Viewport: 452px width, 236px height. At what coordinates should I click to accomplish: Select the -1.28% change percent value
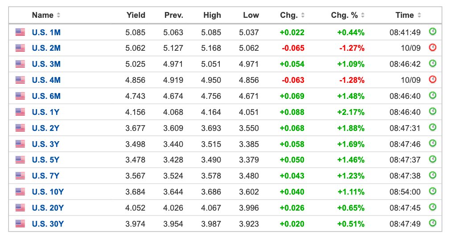(352, 80)
